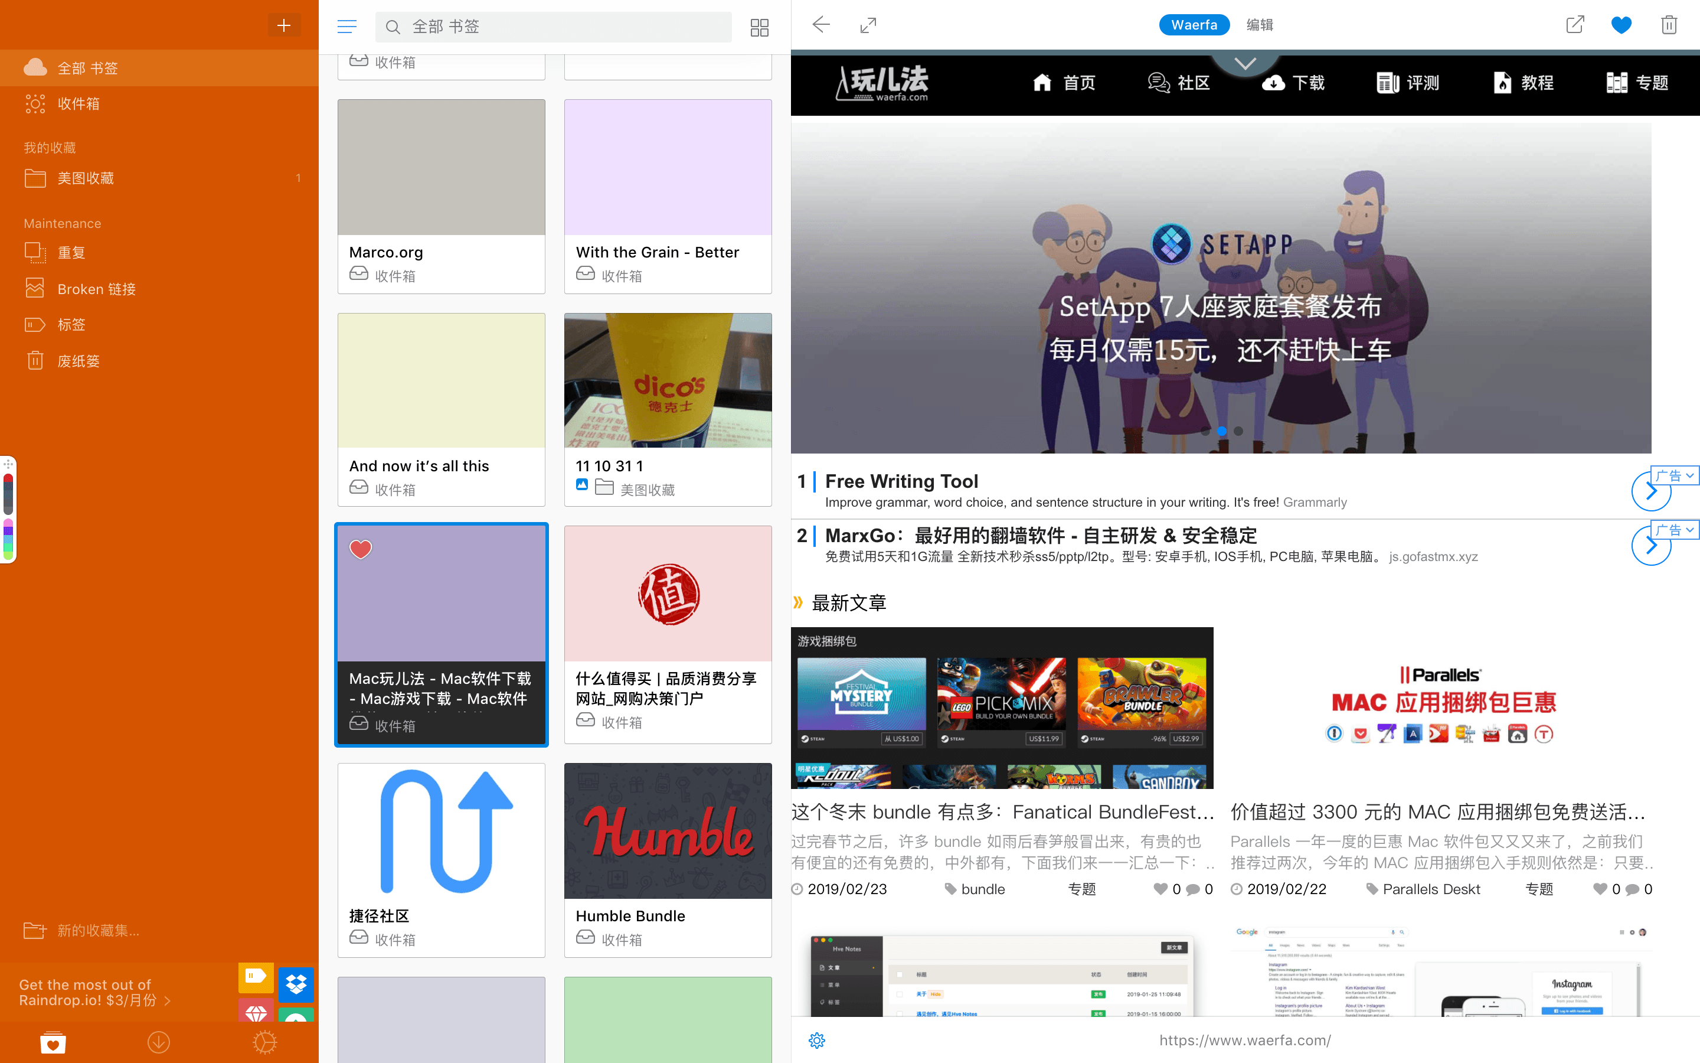Open 标签 tags section
The width and height of the screenshot is (1700, 1063).
159,325
